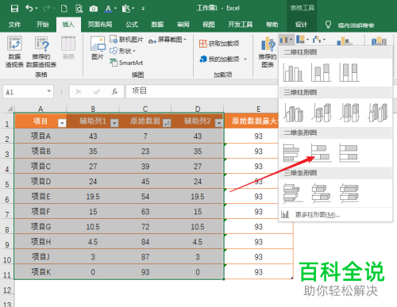Click the New document icon

64,9
